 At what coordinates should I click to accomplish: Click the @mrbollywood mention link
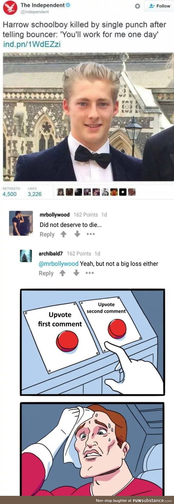click(59, 264)
